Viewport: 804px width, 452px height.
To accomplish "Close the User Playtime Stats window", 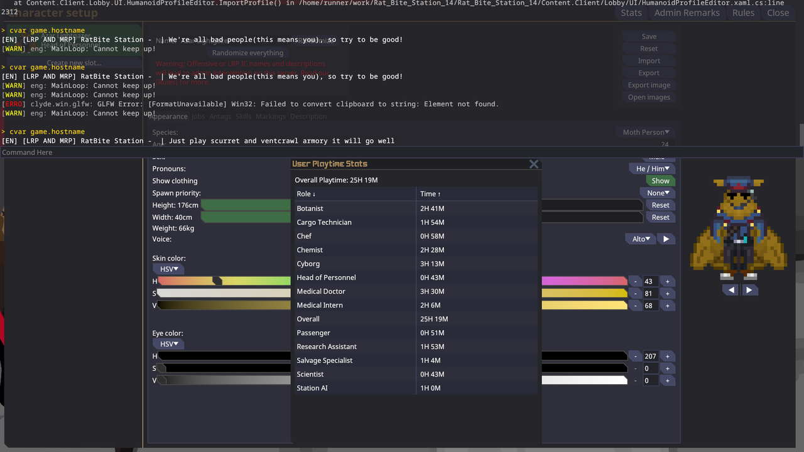I will coord(534,164).
